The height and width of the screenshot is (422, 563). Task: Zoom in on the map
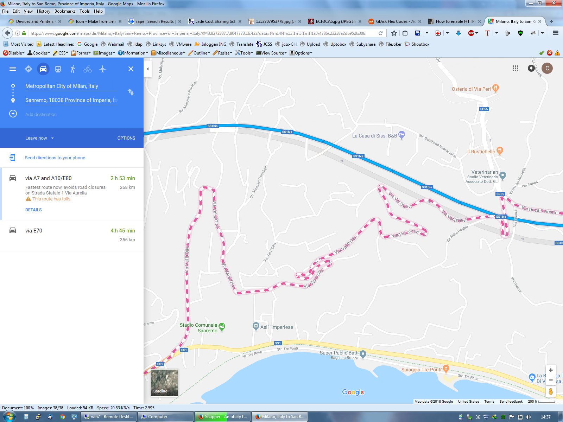pyautogui.click(x=551, y=370)
